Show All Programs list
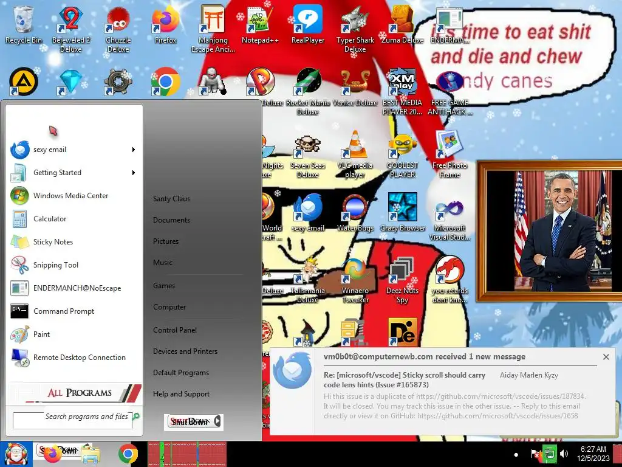 (75, 393)
